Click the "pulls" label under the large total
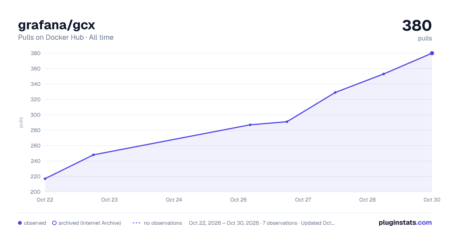Screen dimensions: 450x236 (425, 38)
